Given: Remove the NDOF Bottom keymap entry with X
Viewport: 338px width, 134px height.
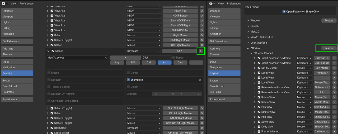Looking at the screenshot, I should [202, 16].
